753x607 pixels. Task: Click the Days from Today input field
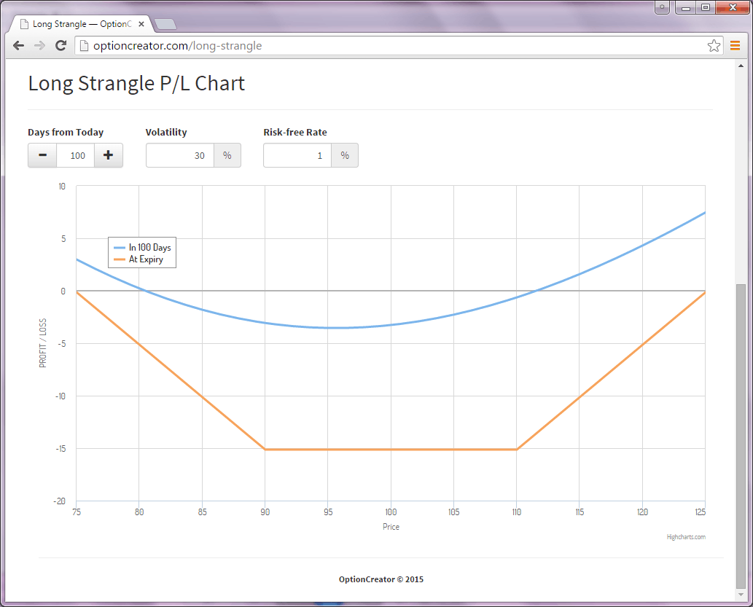point(76,155)
